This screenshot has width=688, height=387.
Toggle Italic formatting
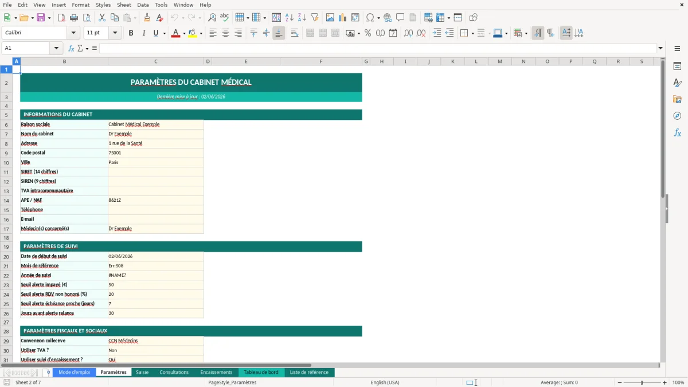pyautogui.click(x=143, y=33)
